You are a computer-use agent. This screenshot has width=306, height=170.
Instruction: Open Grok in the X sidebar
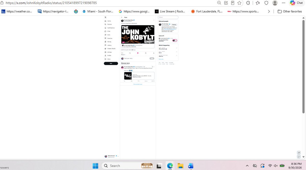point(108,35)
